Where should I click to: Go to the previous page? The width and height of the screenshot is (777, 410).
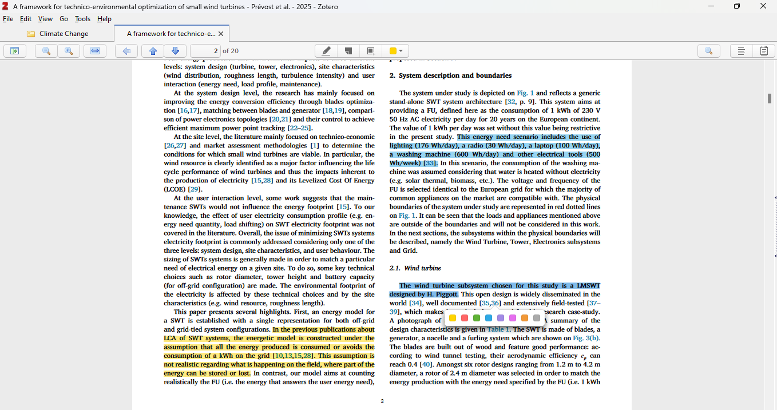click(153, 51)
